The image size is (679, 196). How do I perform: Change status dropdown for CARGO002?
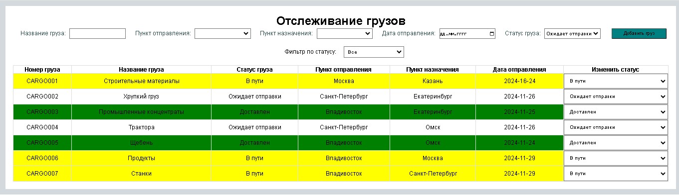616,97
